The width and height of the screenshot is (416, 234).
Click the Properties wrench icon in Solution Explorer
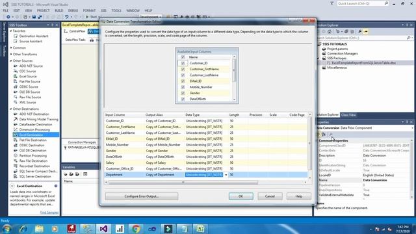(359, 32)
